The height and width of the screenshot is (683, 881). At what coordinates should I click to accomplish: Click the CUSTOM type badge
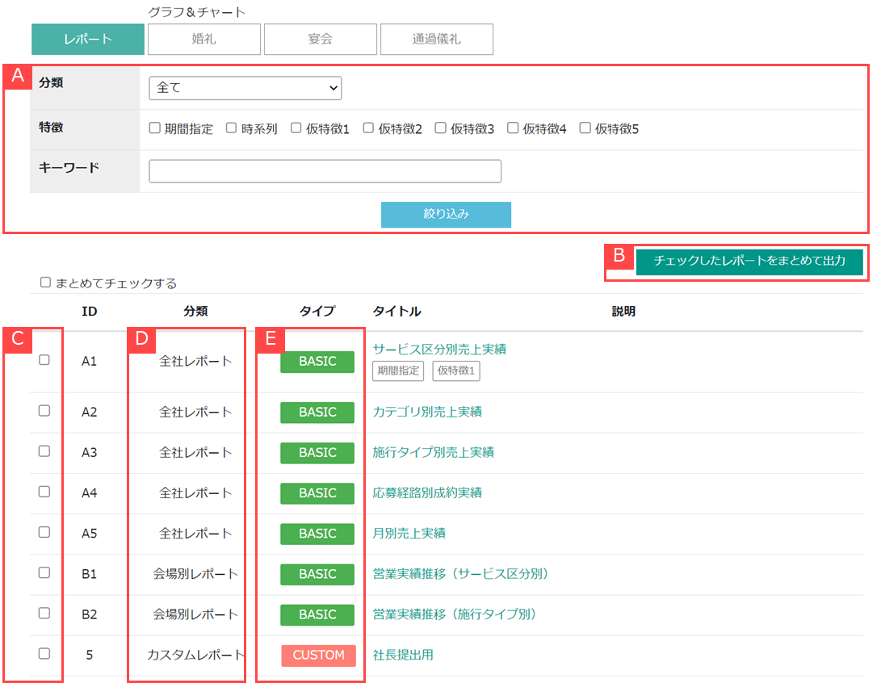coord(318,656)
